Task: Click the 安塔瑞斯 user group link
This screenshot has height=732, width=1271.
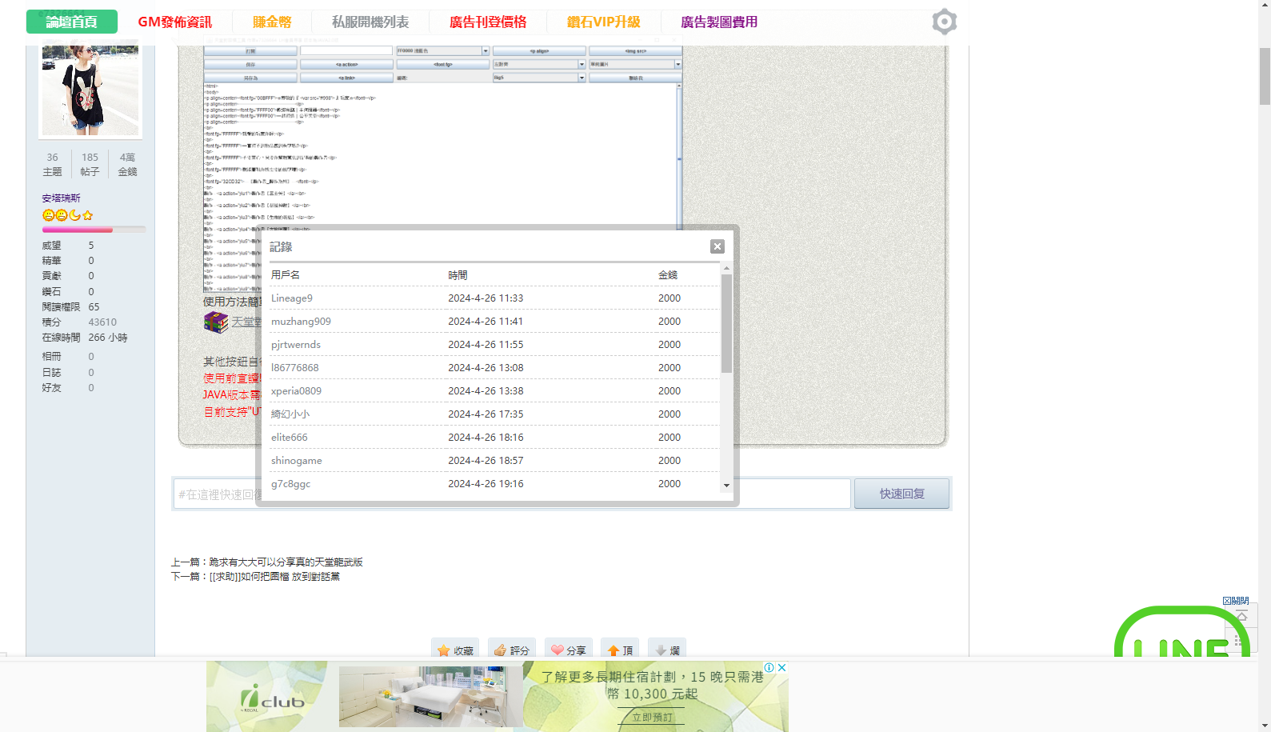Action: click(62, 198)
